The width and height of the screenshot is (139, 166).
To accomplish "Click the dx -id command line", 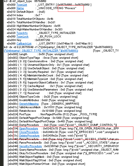I will pyautogui.click(x=58, y=47).
